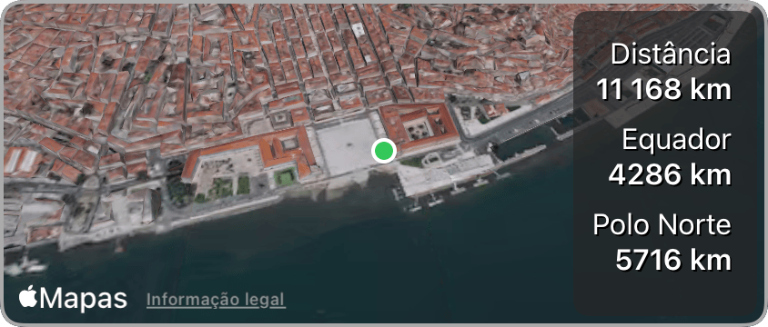This screenshot has height=327, width=768.
Task: Click the green location pin on the map
Action: coord(384,151)
